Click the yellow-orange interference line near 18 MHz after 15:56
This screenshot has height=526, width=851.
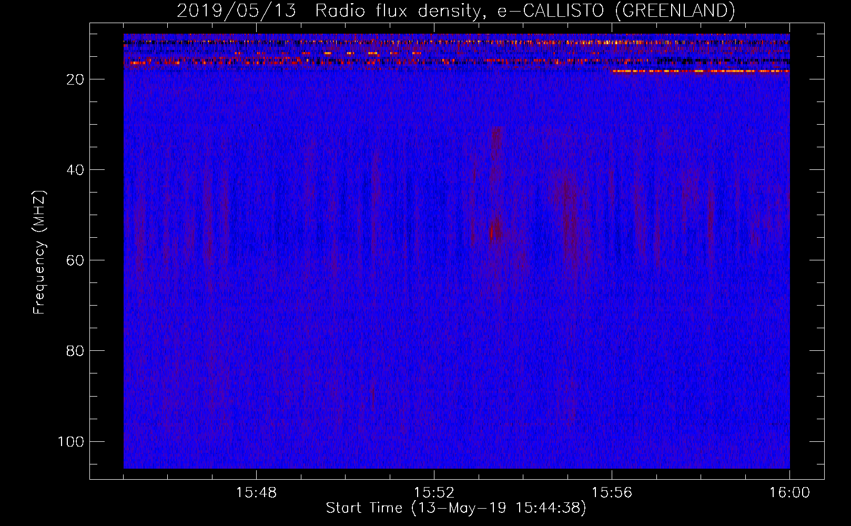(x=701, y=71)
